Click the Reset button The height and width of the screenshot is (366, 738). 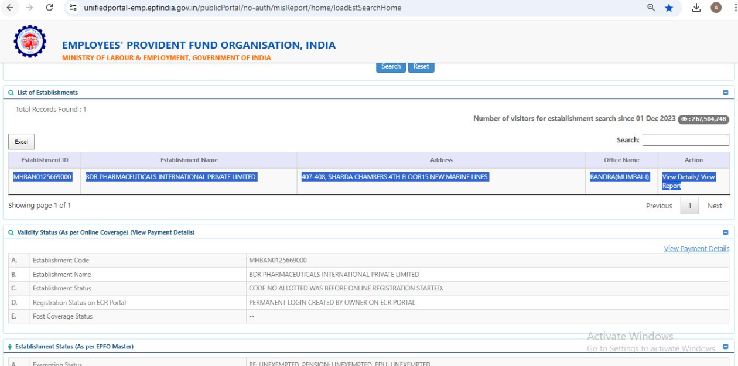click(421, 67)
